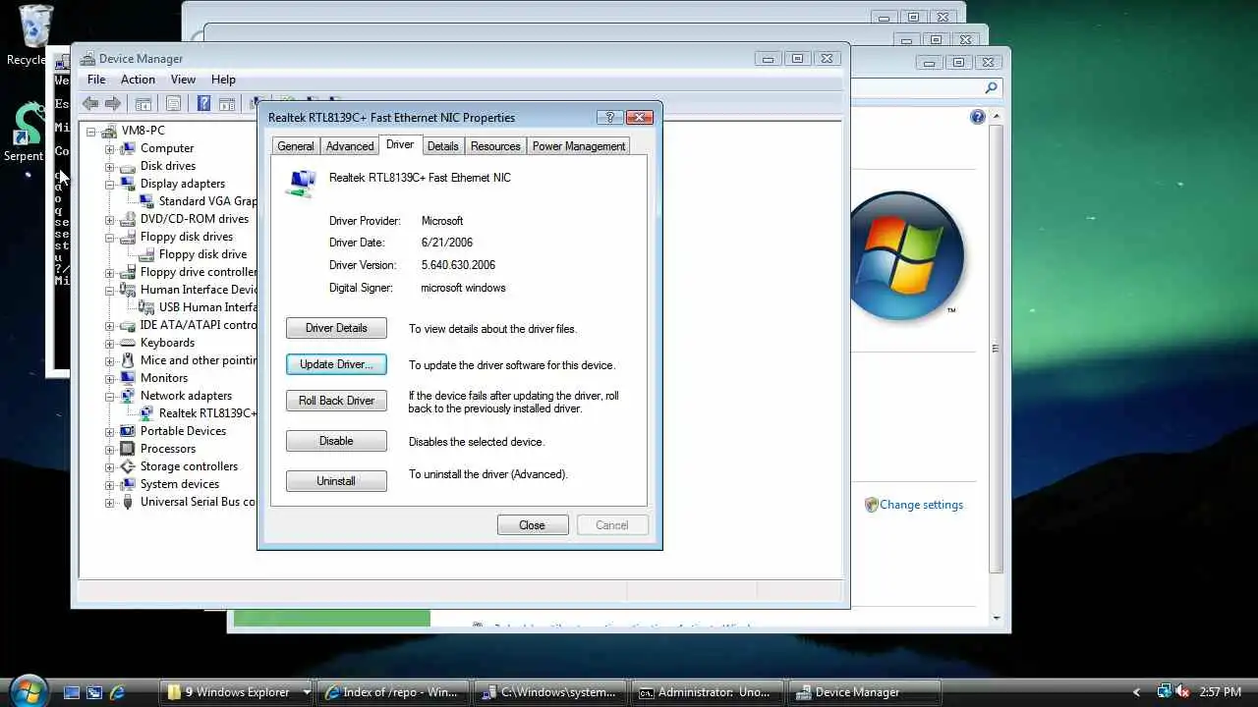Screen dimensions: 1258x707
Task: Click the Floppy disk drives category icon
Action: 128,237
